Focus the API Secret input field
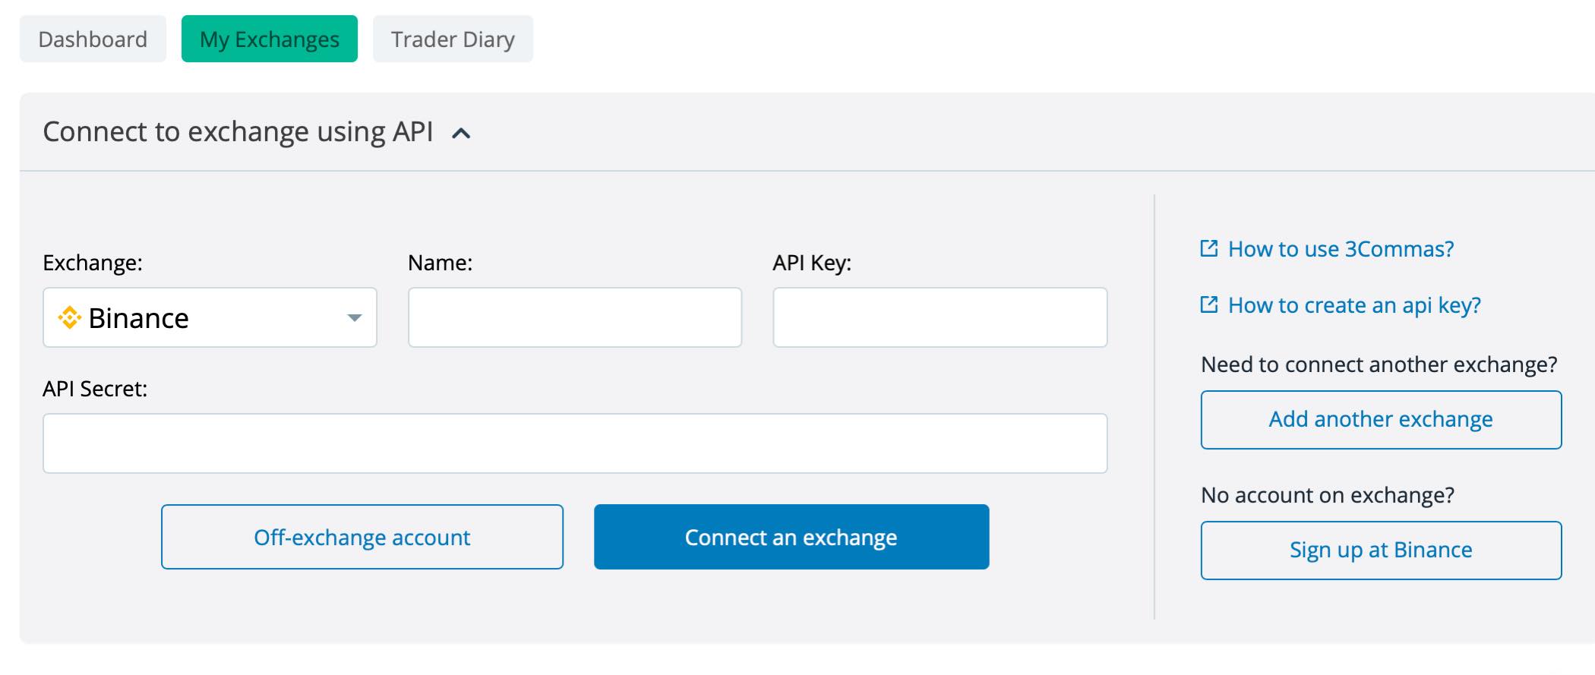Image resolution: width=1595 pixels, height=675 pixels. [575, 443]
